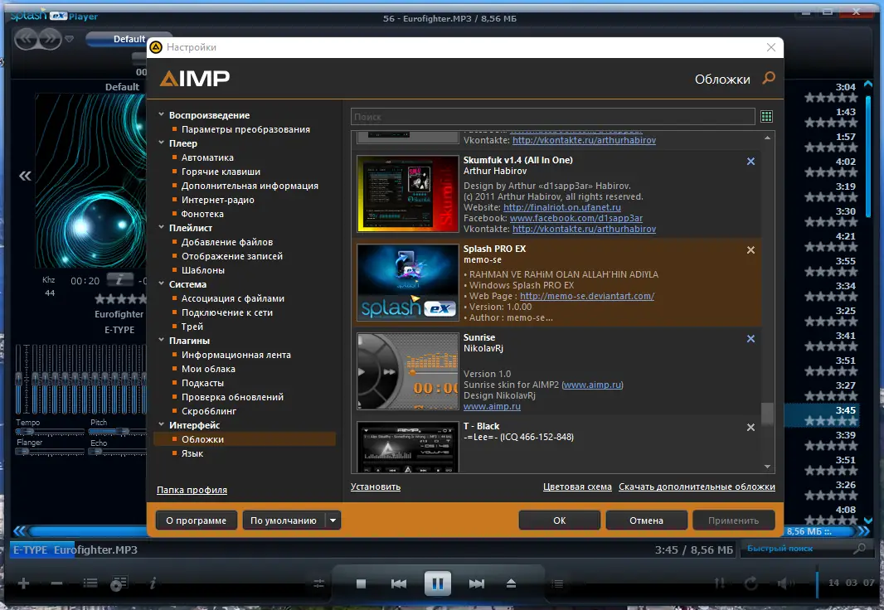Open memo-se.deviantart.com link in Splash PRO EX
The width and height of the screenshot is (884, 610).
pyautogui.click(x=587, y=296)
